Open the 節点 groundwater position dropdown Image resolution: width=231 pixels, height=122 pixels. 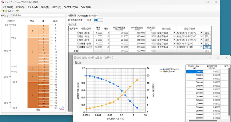click(x=98, y=20)
